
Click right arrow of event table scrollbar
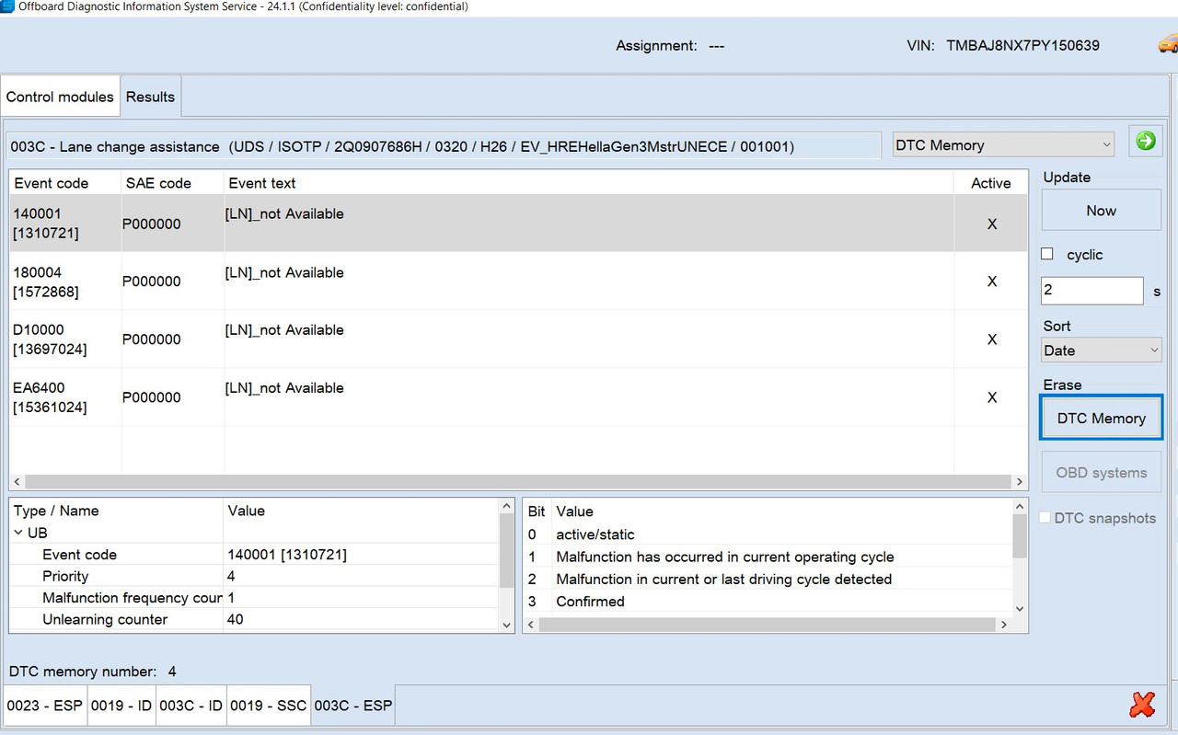coord(1019,482)
